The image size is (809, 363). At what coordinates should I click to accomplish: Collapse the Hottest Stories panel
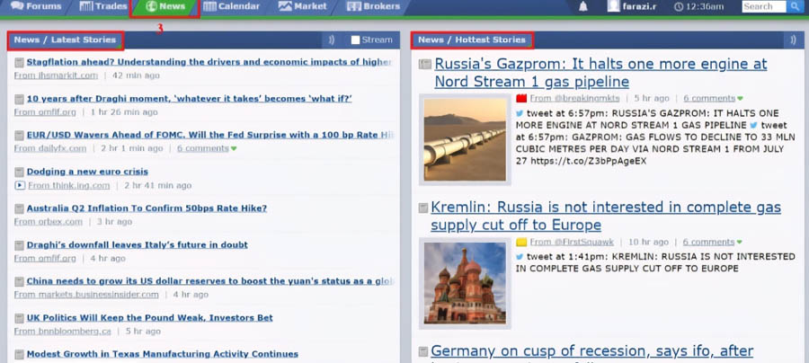(793, 40)
